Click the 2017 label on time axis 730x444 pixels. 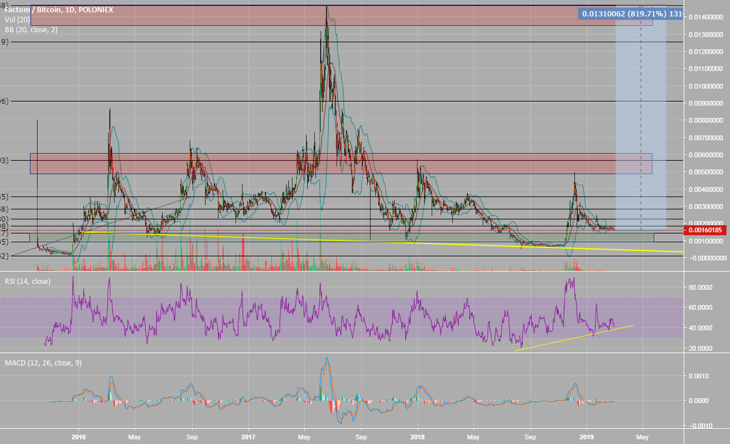pos(248,437)
